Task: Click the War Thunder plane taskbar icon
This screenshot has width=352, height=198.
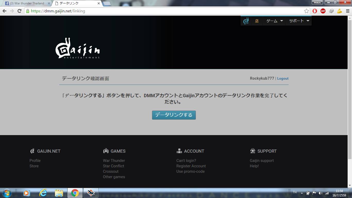Action: tap(91, 193)
